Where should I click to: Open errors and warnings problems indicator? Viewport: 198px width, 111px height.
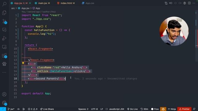[x=32, y=109]
